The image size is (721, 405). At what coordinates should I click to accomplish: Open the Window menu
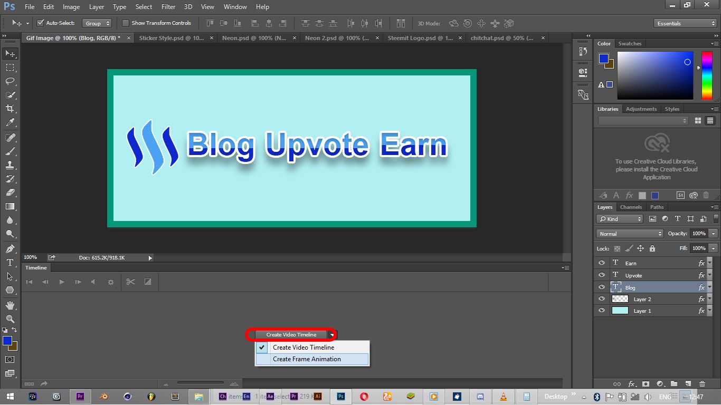click(235, 7)
